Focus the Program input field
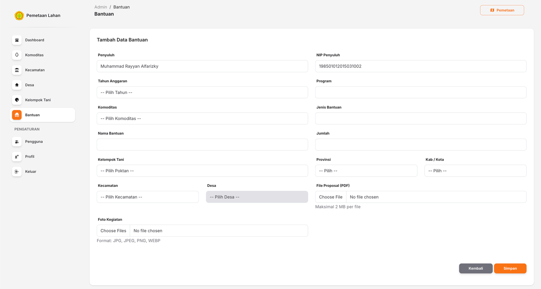The image size is (541, 289). [421, 92]
